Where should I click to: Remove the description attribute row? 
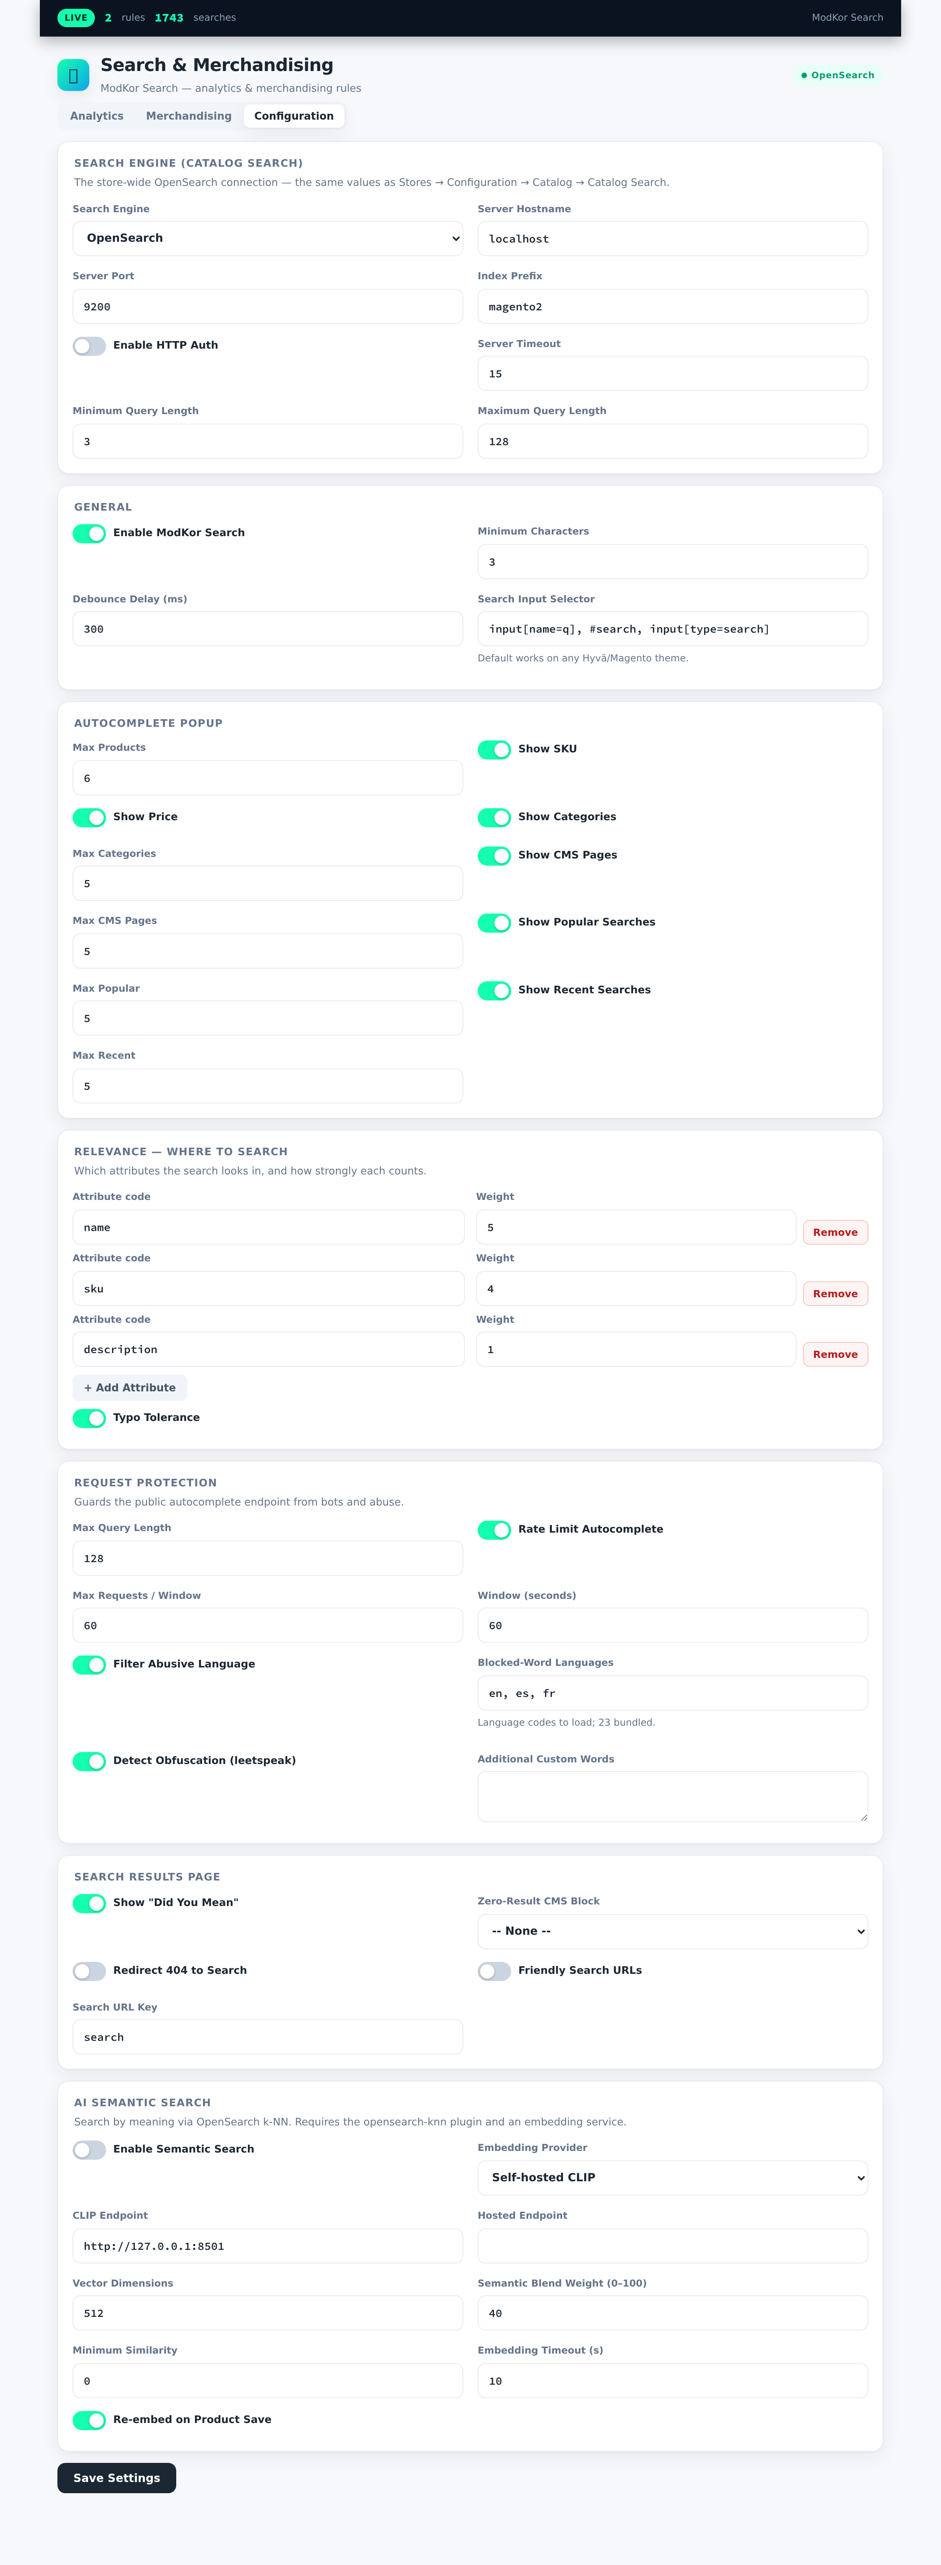(835, 1354)
